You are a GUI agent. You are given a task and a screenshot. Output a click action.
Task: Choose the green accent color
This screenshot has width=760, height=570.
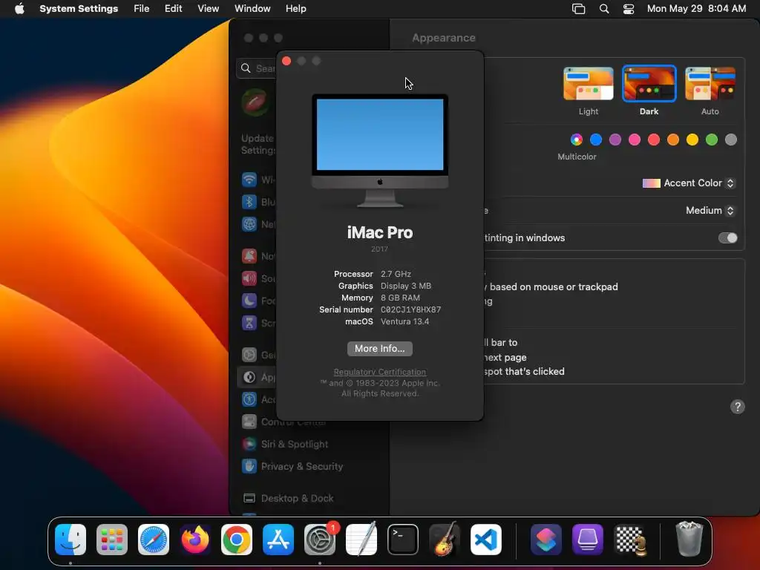(x=712, y=140)
